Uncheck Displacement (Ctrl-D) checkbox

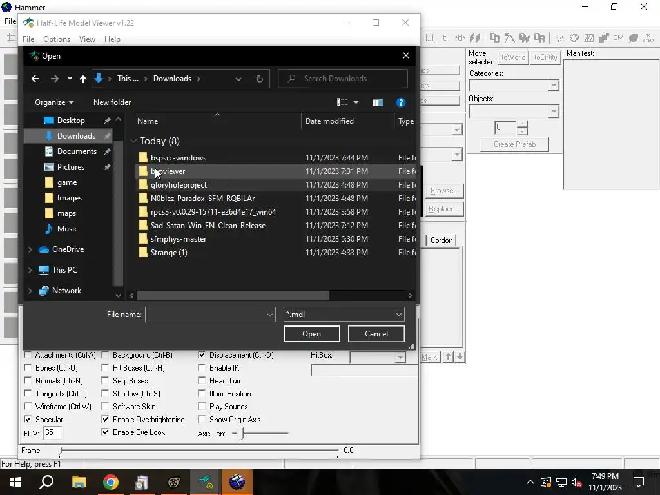click(202, 355)
